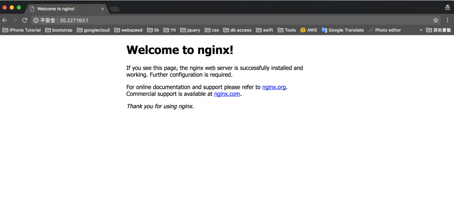454x202 pixels.
Task: Select the Welcome to nginx! tab
Action: pyautogui.click(x=67, y=9)
